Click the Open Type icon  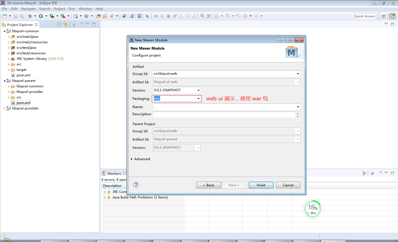pyautogui.click(x=99, y=16)
